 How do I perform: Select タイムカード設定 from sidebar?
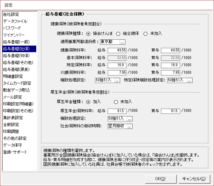click(x=17, y=83)
